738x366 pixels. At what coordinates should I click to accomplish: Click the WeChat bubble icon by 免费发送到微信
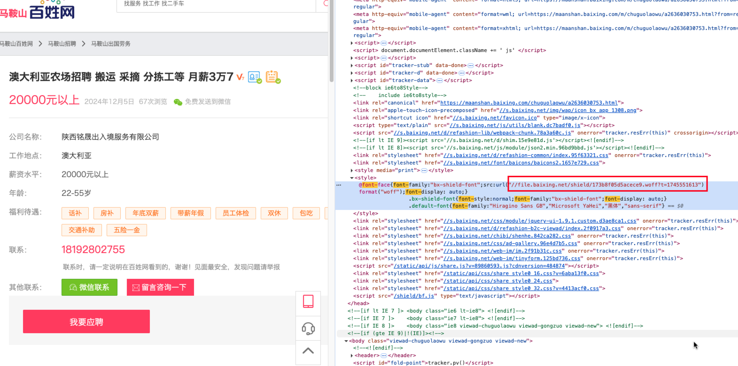pyautogui.click(x=178, y=102)
